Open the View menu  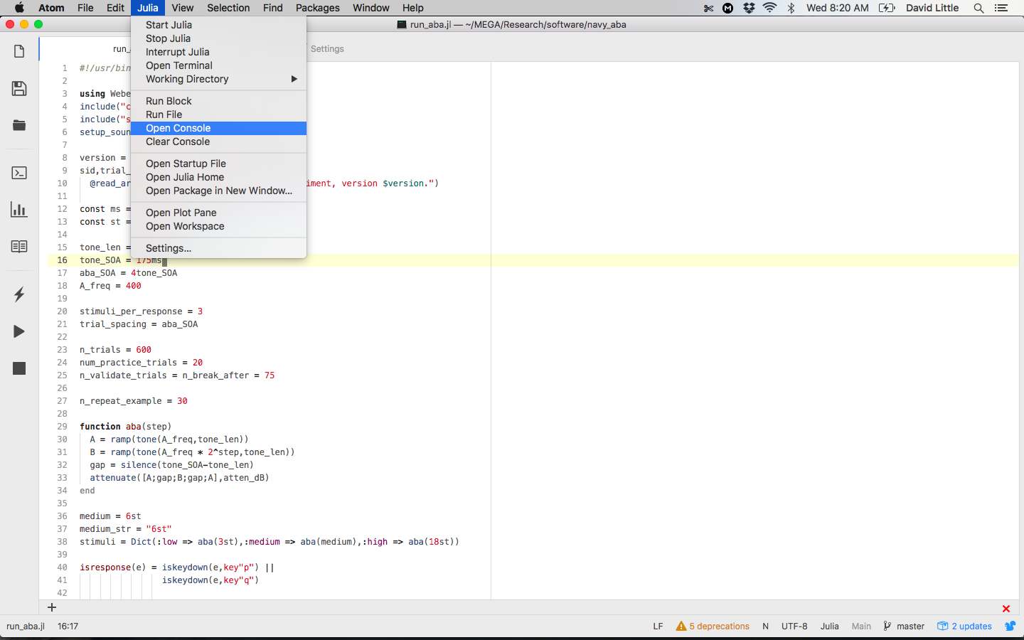pos(182,8)
